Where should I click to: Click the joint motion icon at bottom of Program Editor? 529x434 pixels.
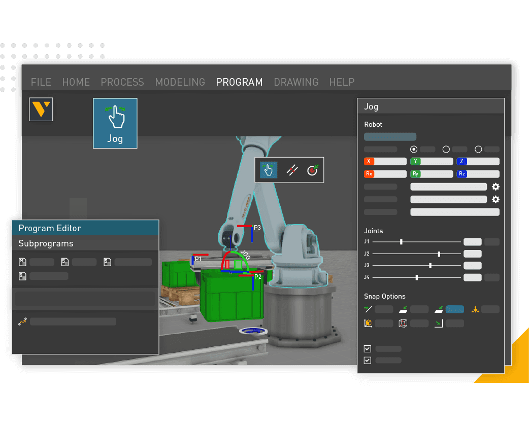point(23,321)
